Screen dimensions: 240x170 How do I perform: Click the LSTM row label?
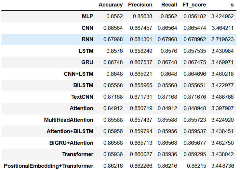pyautogui.click(x=86, y=51)
